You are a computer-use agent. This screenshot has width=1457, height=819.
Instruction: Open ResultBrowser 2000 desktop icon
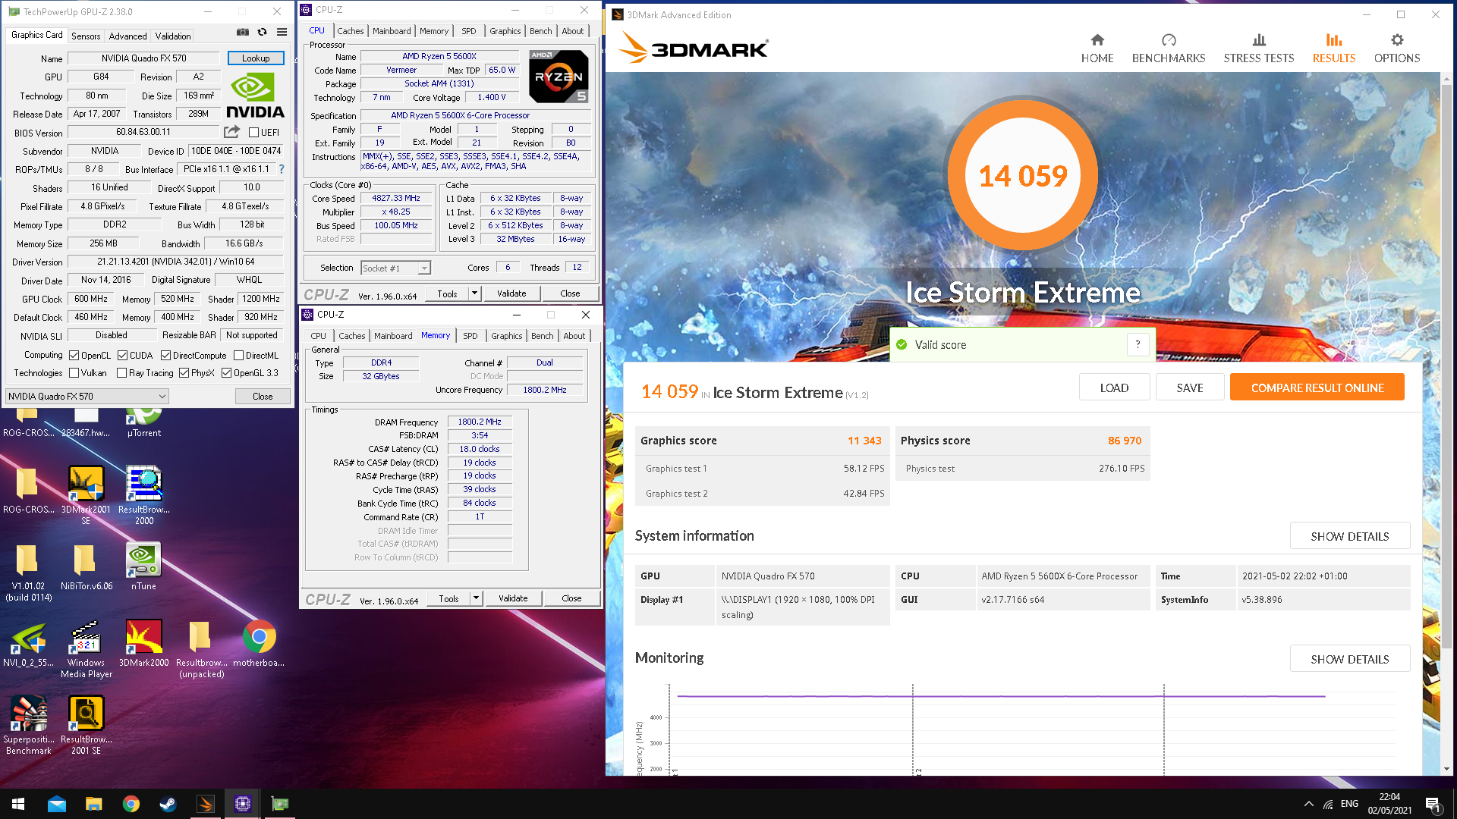[144, 495]
